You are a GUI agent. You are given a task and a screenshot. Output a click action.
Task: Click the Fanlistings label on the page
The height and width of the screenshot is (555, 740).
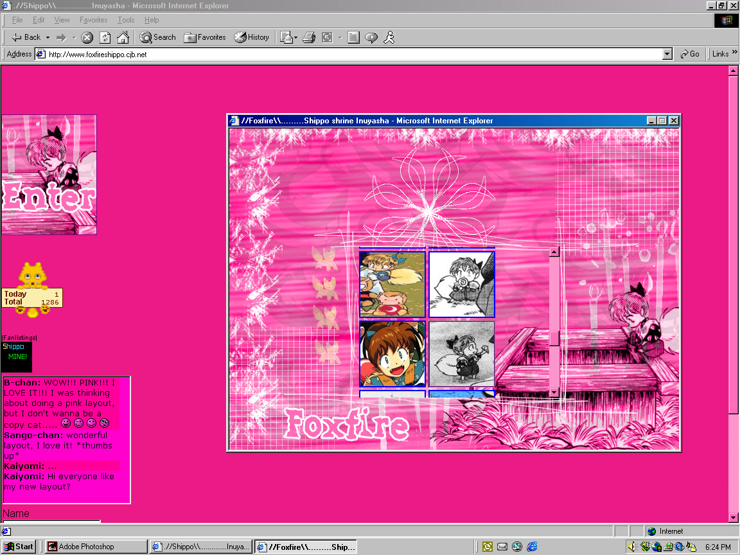(x=19, y=338)
